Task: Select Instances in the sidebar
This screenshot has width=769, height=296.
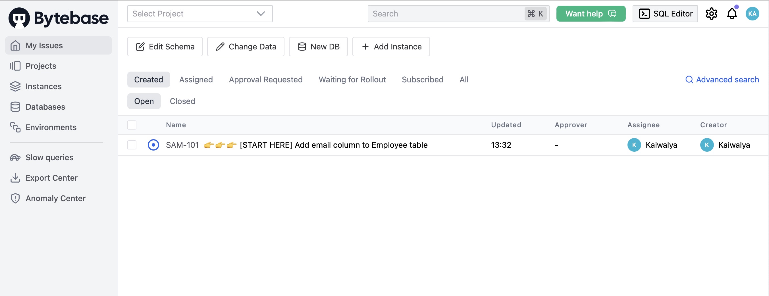Action: pyautogui.click(x=43, y=86)
